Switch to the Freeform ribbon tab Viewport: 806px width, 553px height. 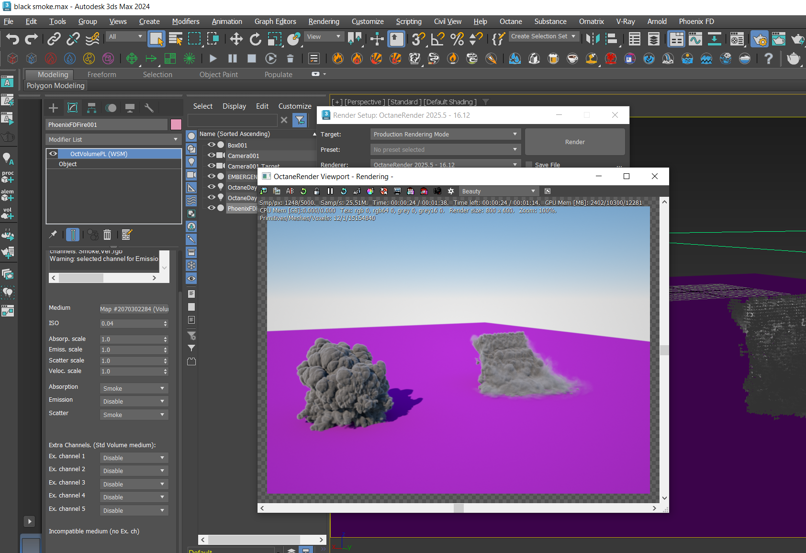[x=101, y=75]
